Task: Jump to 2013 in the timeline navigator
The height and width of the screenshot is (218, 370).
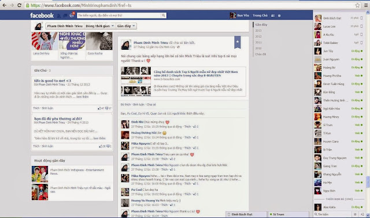Action: (x=258, y=31)
